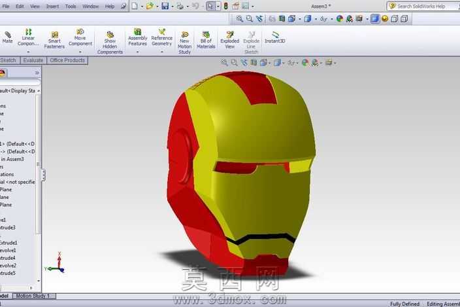The height and width of the screenshot is (307, 460).
Task: Open the dropdown arrow next to Save
Action: click(172, 6)
